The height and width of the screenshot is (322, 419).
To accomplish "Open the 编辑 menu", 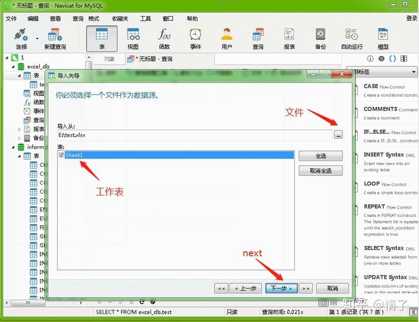I will pos(33,19).
